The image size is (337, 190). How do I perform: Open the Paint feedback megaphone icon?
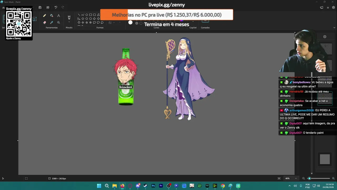[321, 7]
